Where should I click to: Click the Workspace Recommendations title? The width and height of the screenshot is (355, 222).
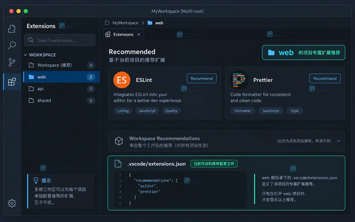coord(165,138)
